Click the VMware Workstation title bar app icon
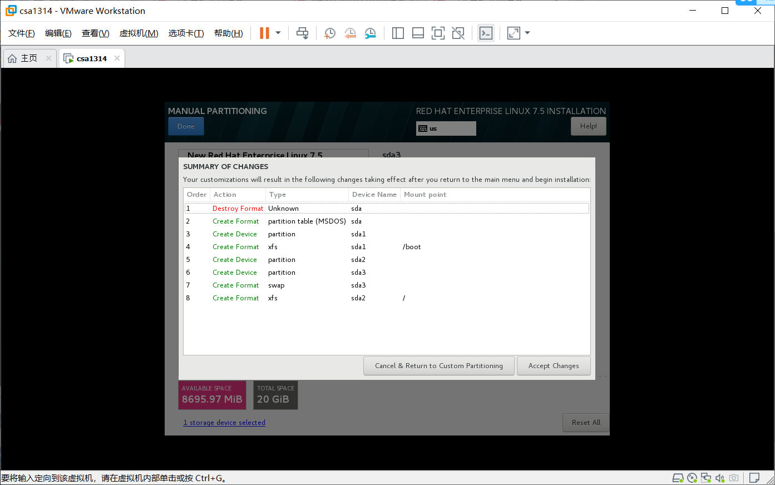The image size is (775, 485). click(x=11, y=11)
